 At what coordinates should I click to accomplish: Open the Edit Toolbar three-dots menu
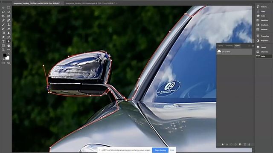click(9, 50)
